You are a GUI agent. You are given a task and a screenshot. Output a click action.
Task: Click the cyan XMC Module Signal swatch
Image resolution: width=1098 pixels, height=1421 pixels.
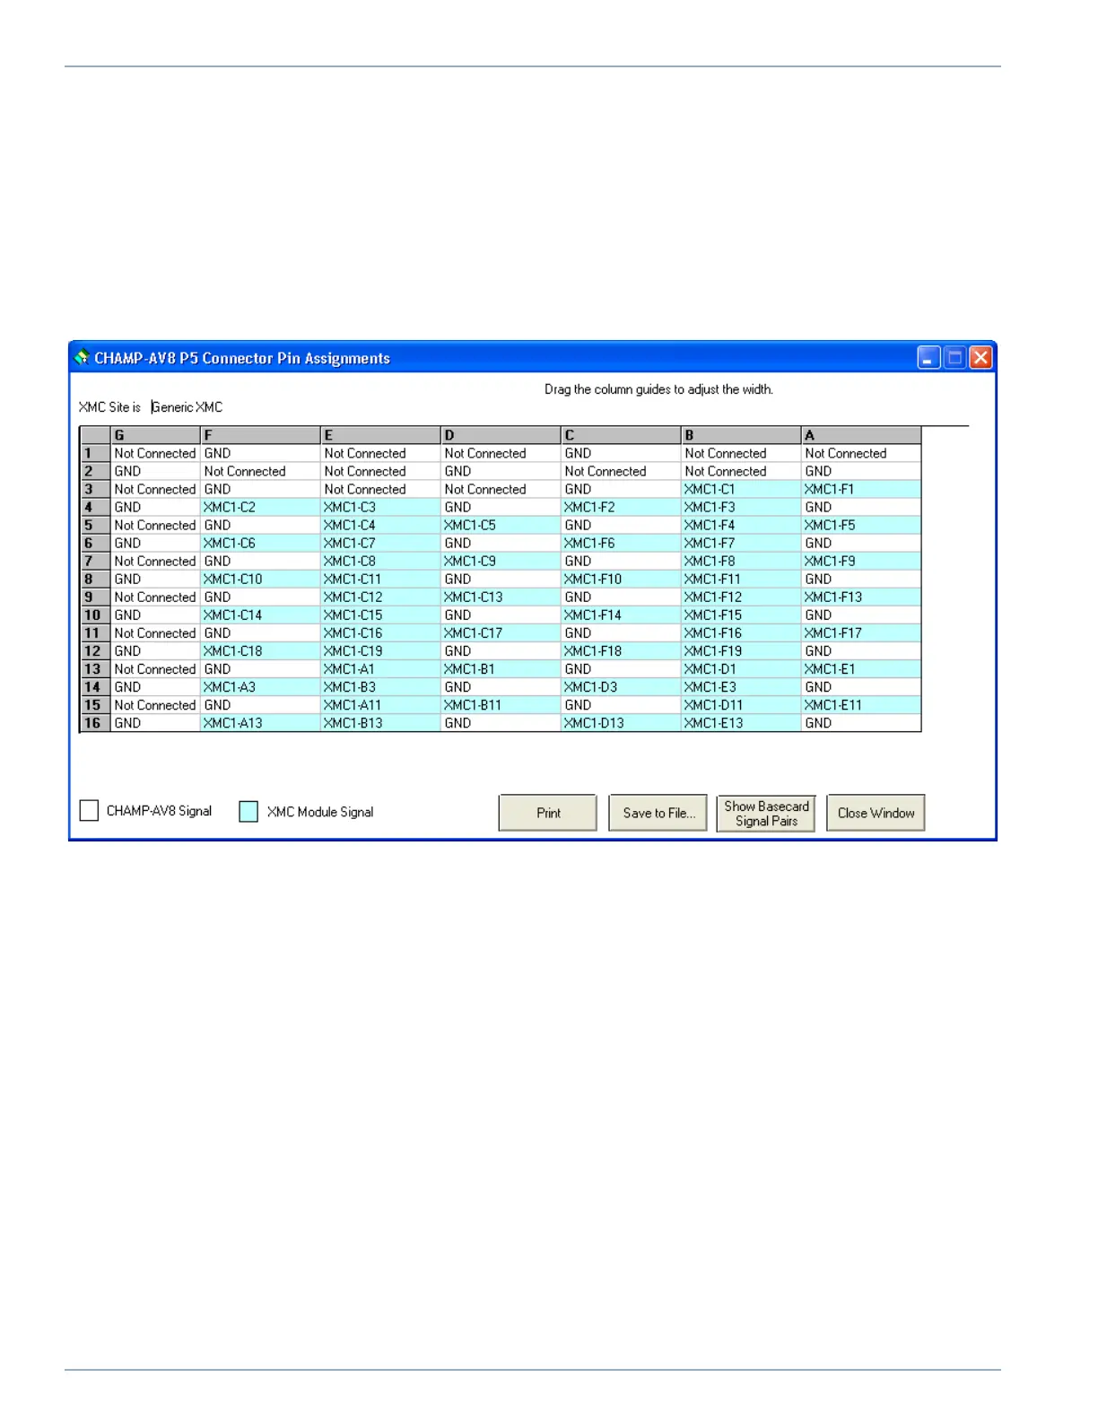(x=248, y=812)
